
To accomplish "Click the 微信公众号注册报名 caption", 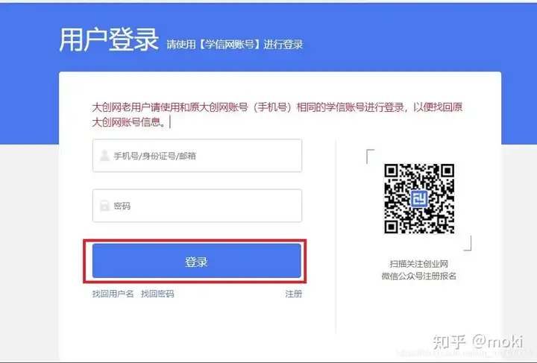I will [419, 276].
